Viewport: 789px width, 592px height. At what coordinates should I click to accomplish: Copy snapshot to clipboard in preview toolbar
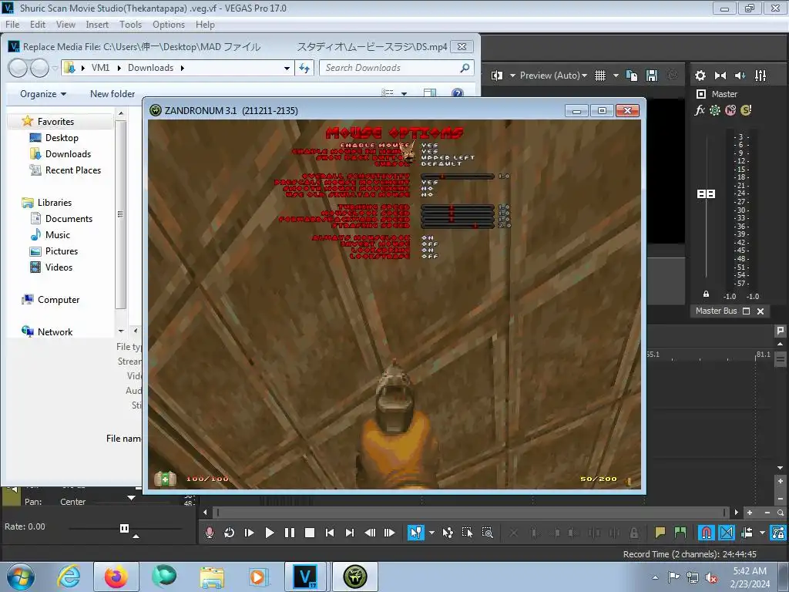tap(632, 76)
